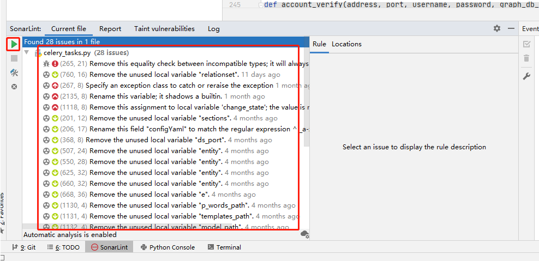Click the trash icon in Event Log
Viewport: 539px width, 261px height.
[x=526, y=58]
